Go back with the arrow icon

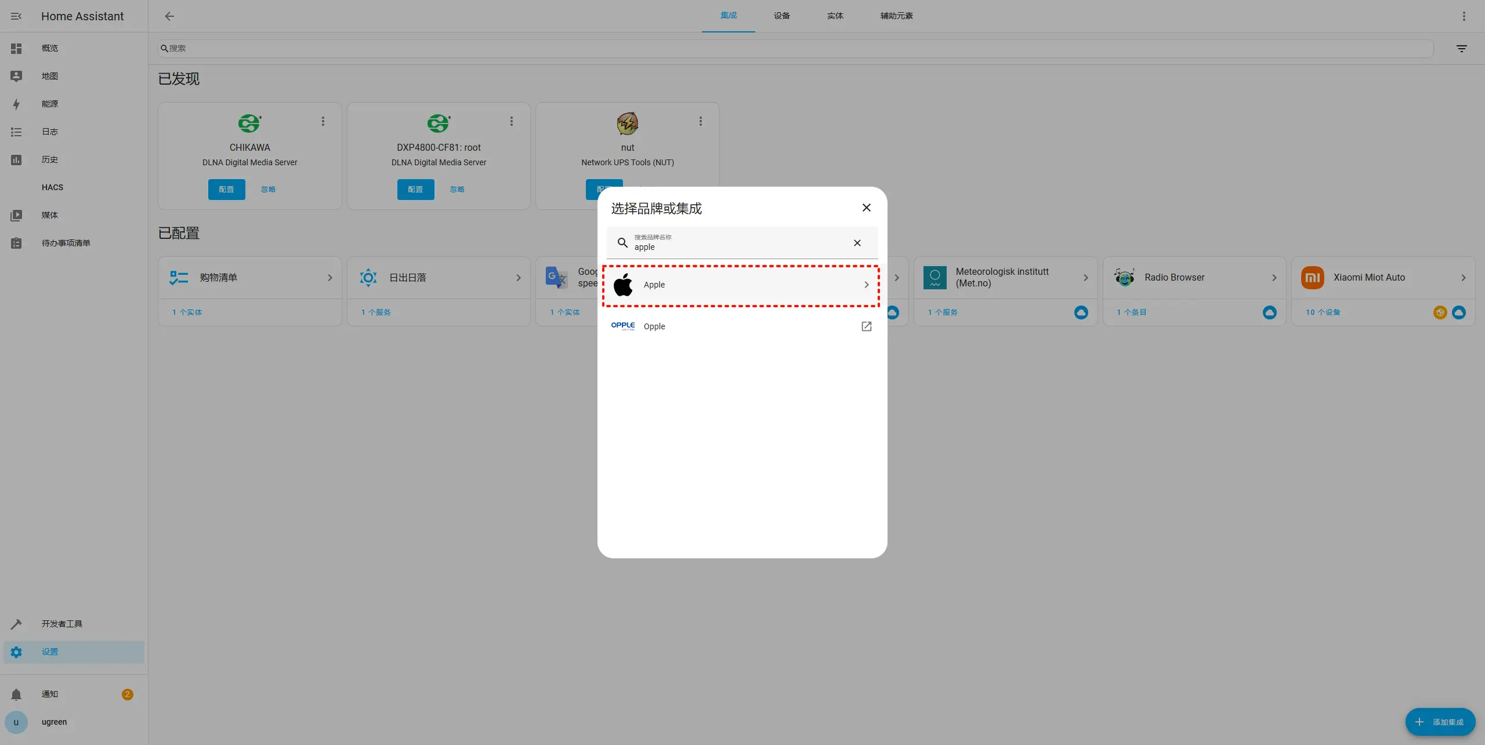tap(169, 16)
